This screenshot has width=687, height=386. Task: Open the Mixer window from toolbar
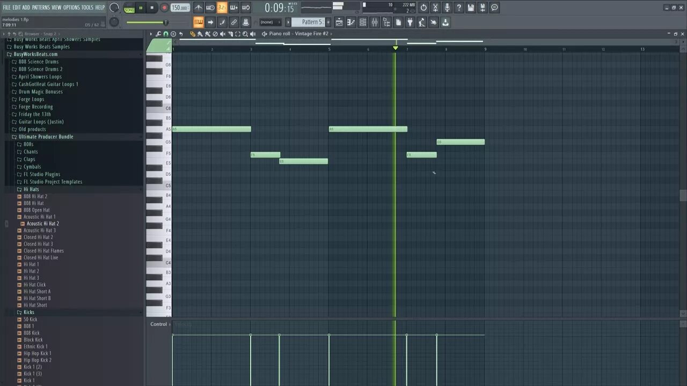click(374, 22)
